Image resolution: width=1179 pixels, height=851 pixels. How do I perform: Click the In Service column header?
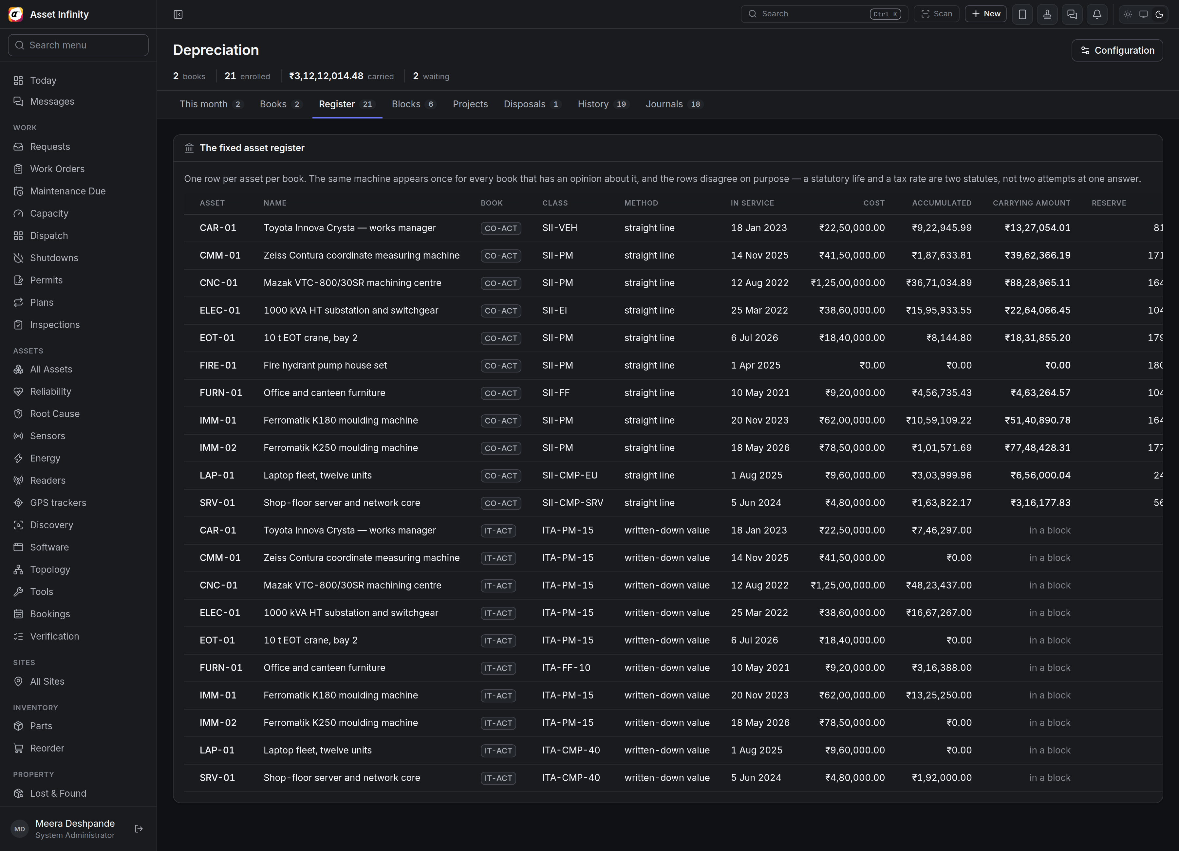pyautogui.click(x=752, y=203)
